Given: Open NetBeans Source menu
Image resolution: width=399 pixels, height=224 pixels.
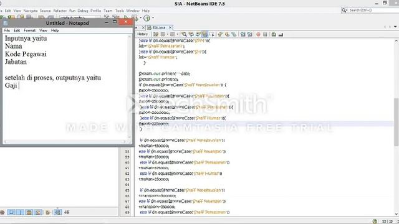Looking at the screenshot, I should 46,11.
